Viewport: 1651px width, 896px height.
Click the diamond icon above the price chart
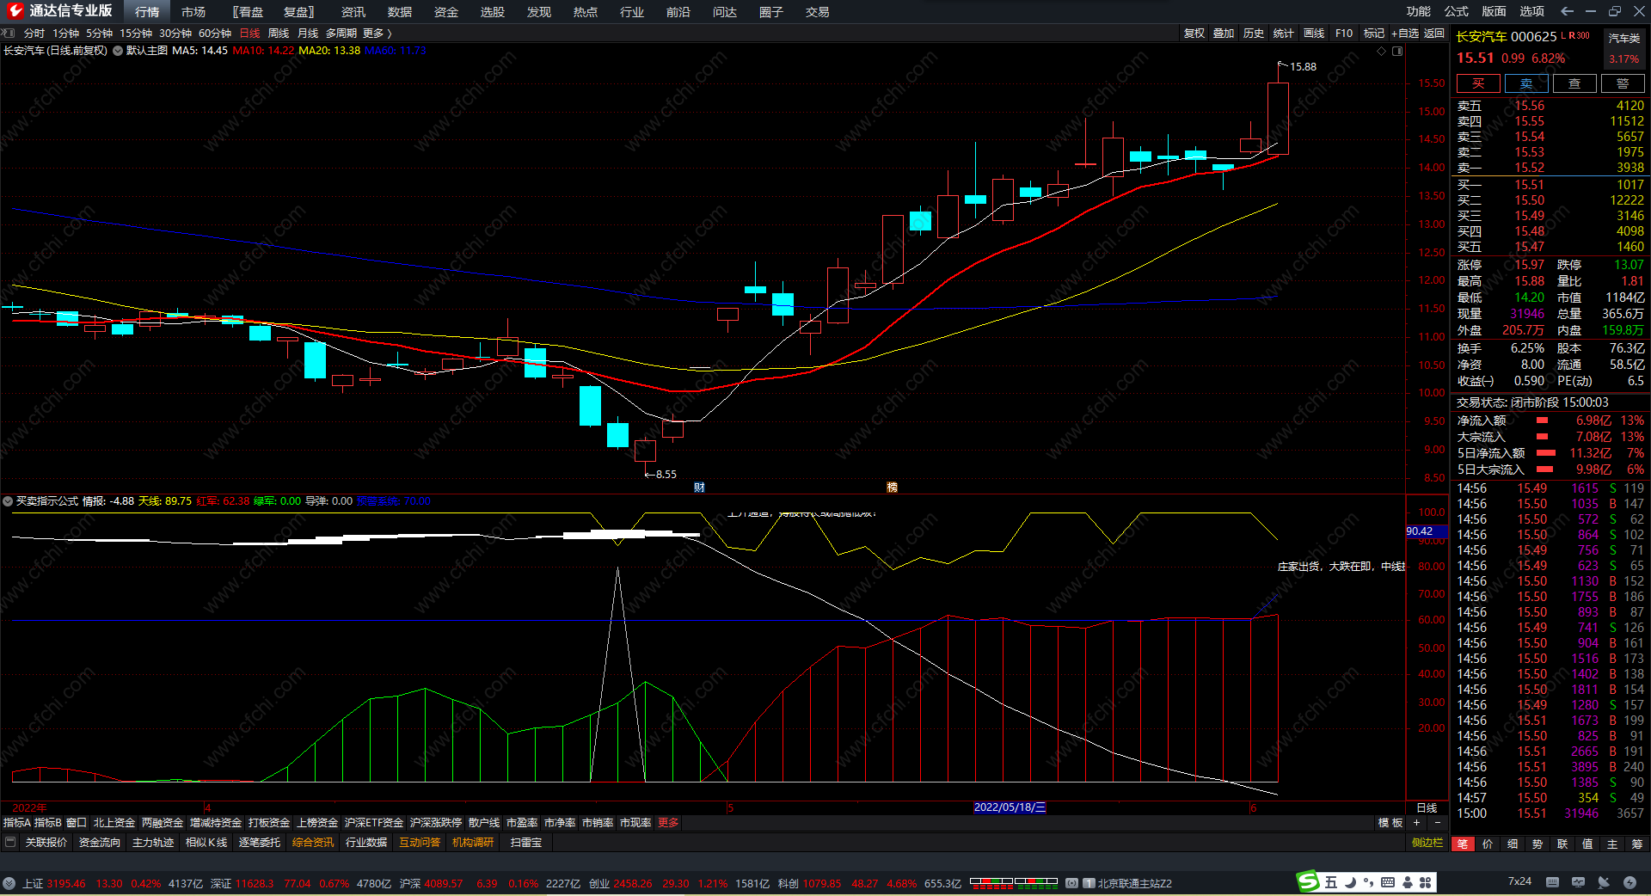click(1382, 51)
